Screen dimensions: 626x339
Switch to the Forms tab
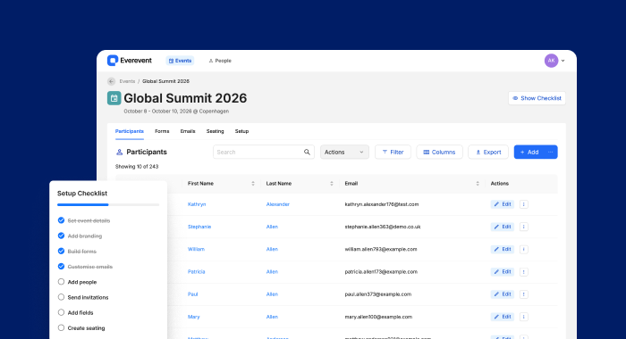(x=162, y=131)
